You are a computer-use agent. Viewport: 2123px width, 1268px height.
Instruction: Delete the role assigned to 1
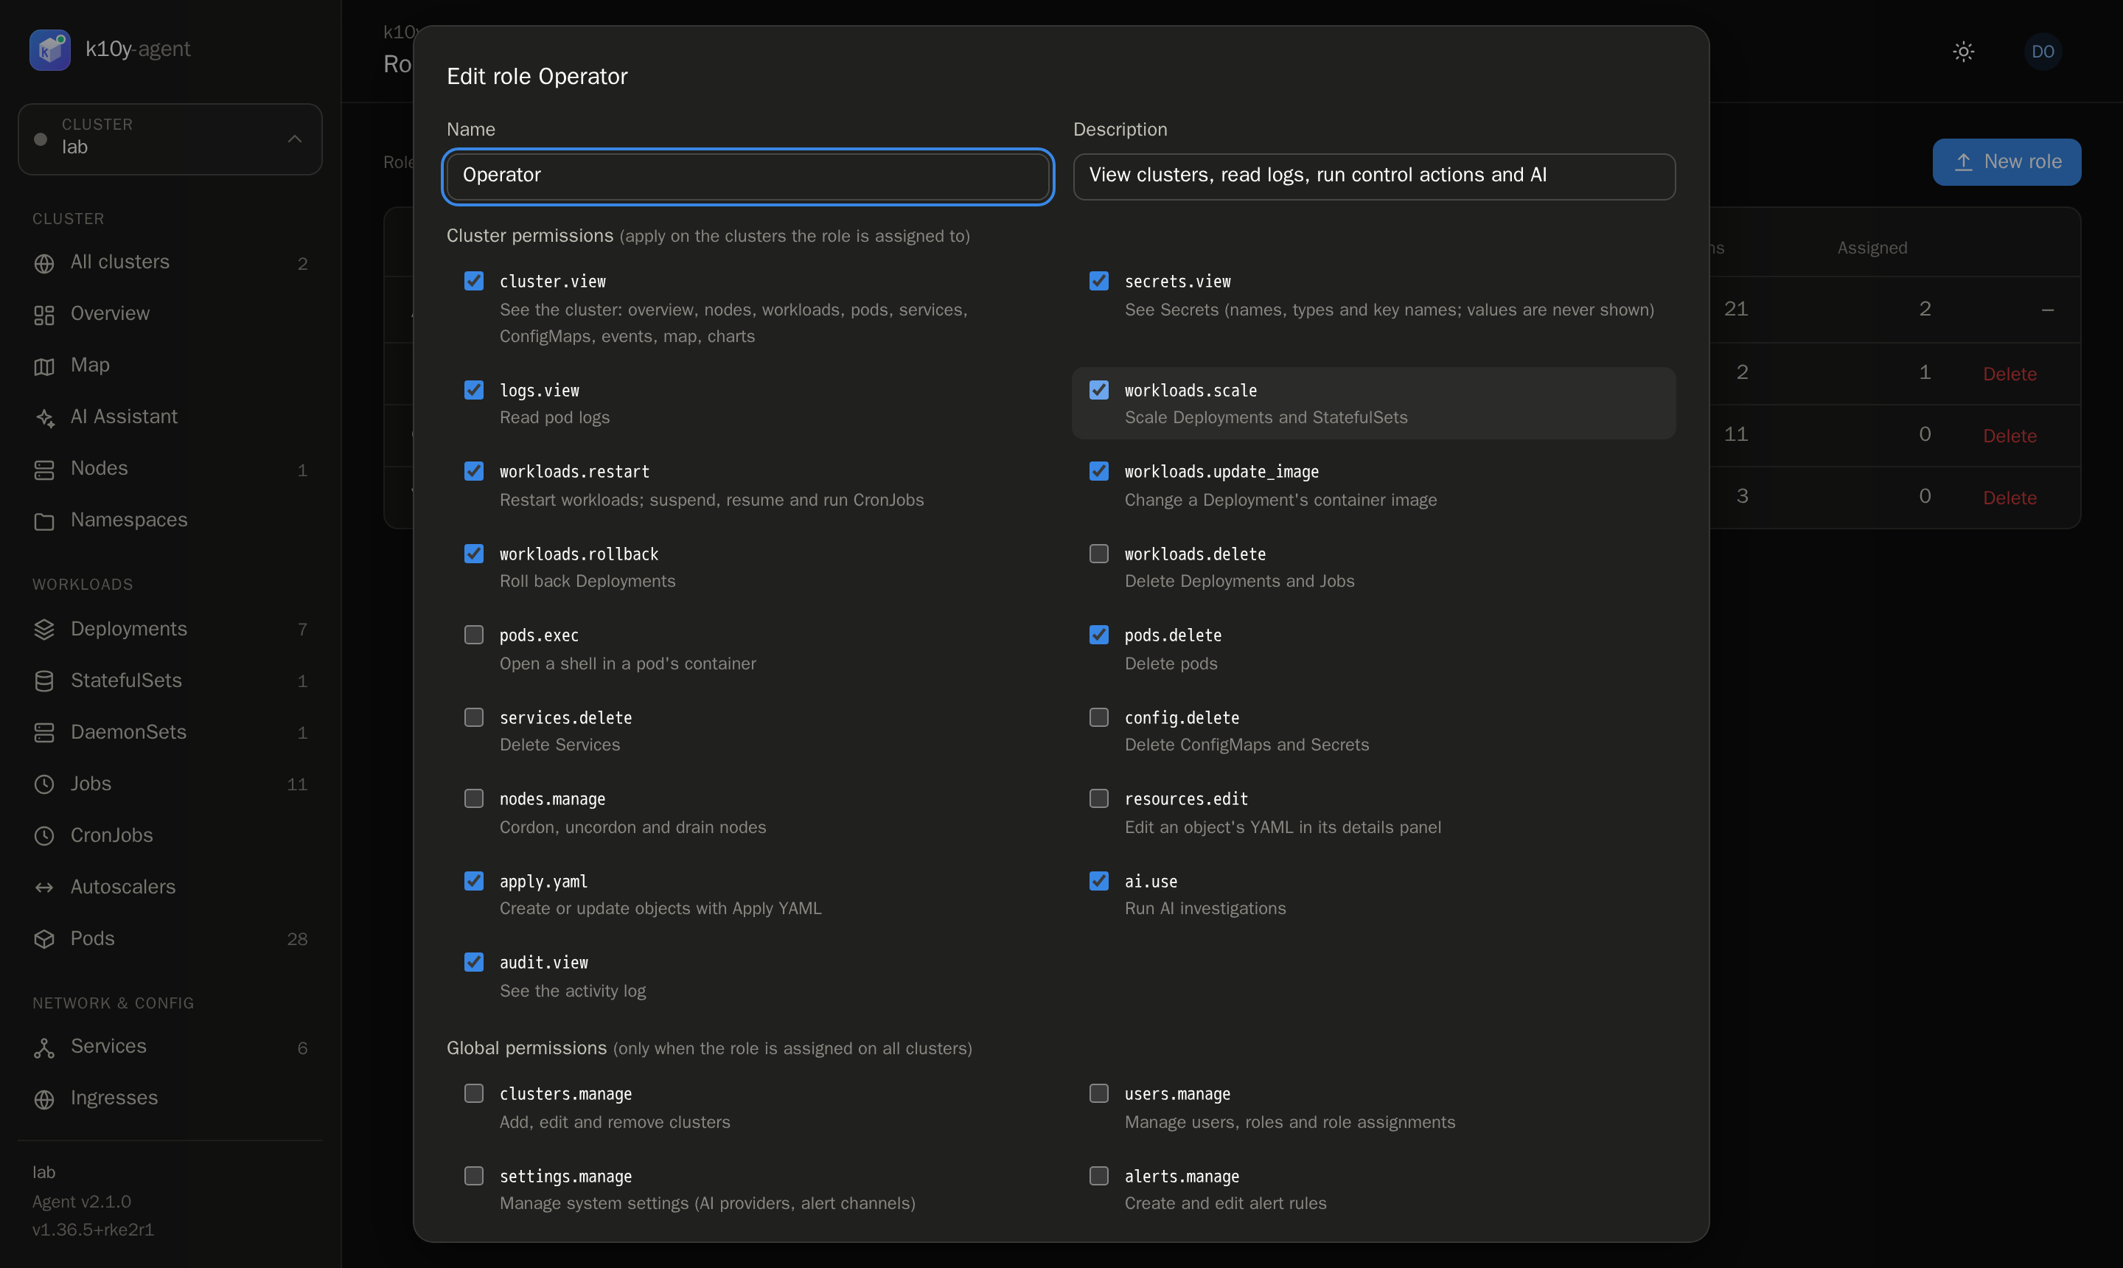click(2009, 373)
